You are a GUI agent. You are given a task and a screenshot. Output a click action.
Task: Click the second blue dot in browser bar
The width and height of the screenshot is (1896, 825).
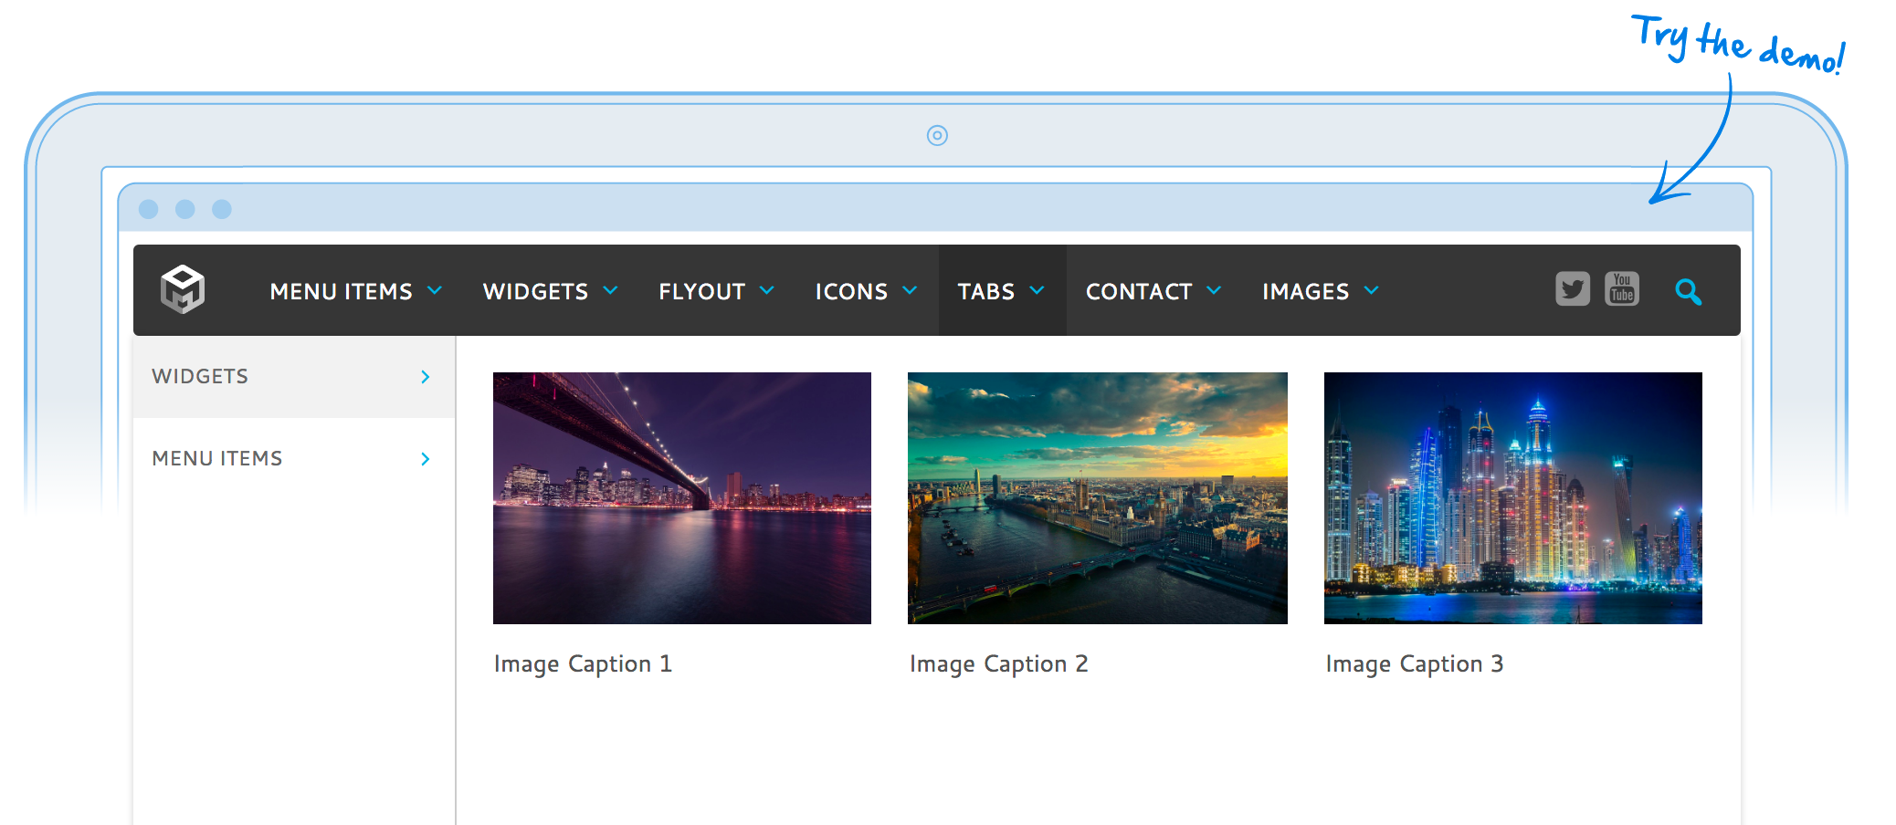coord(185,209)
